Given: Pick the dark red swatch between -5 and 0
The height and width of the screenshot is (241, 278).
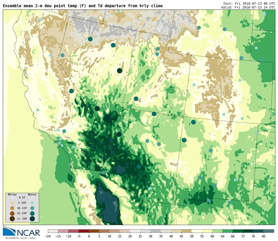Looking at the screenshot, I should [x=84, y=231].
